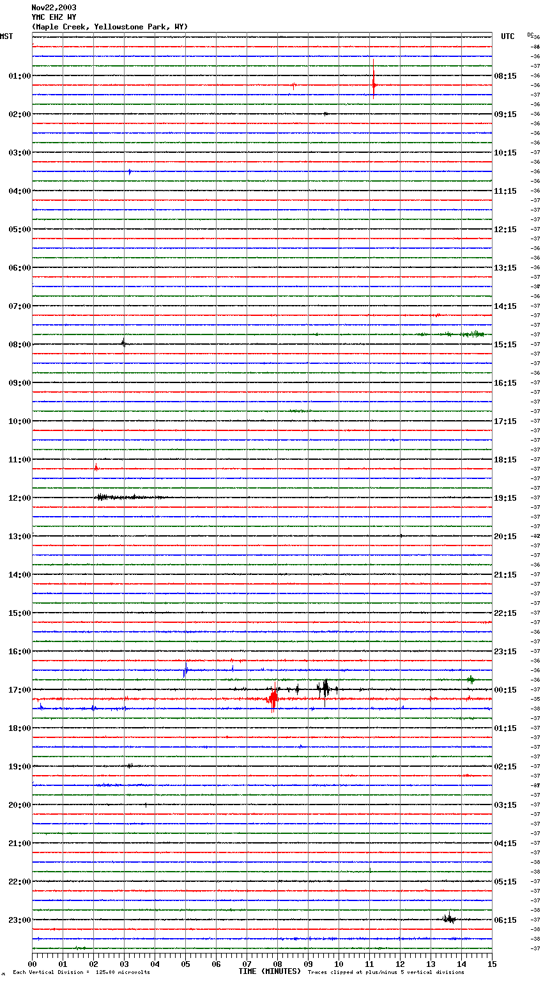
Task: Select the 13:15 UTC time label
Action: pos(505,268)
